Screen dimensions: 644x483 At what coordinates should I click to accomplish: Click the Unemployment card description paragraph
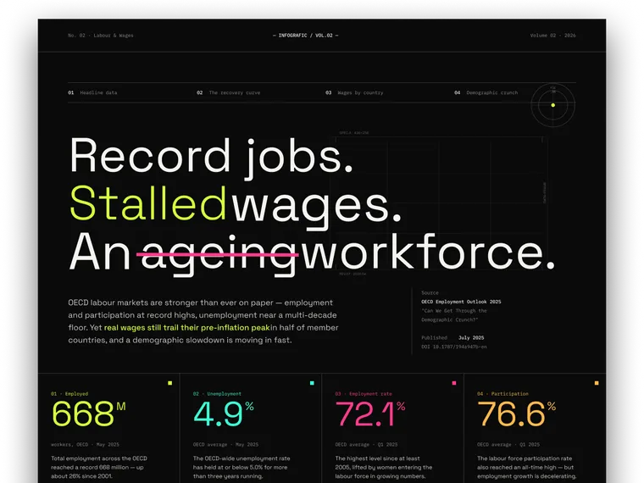tap(241, 468)
